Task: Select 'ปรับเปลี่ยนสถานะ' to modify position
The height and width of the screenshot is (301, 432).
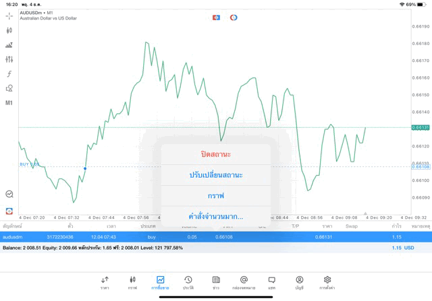Action: [216, 175]
